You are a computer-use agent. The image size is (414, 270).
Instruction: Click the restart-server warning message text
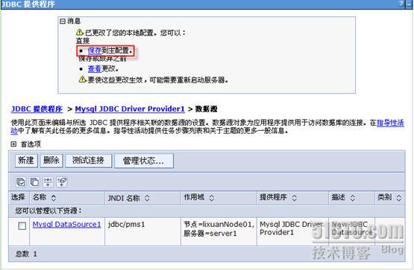[157, 80]
